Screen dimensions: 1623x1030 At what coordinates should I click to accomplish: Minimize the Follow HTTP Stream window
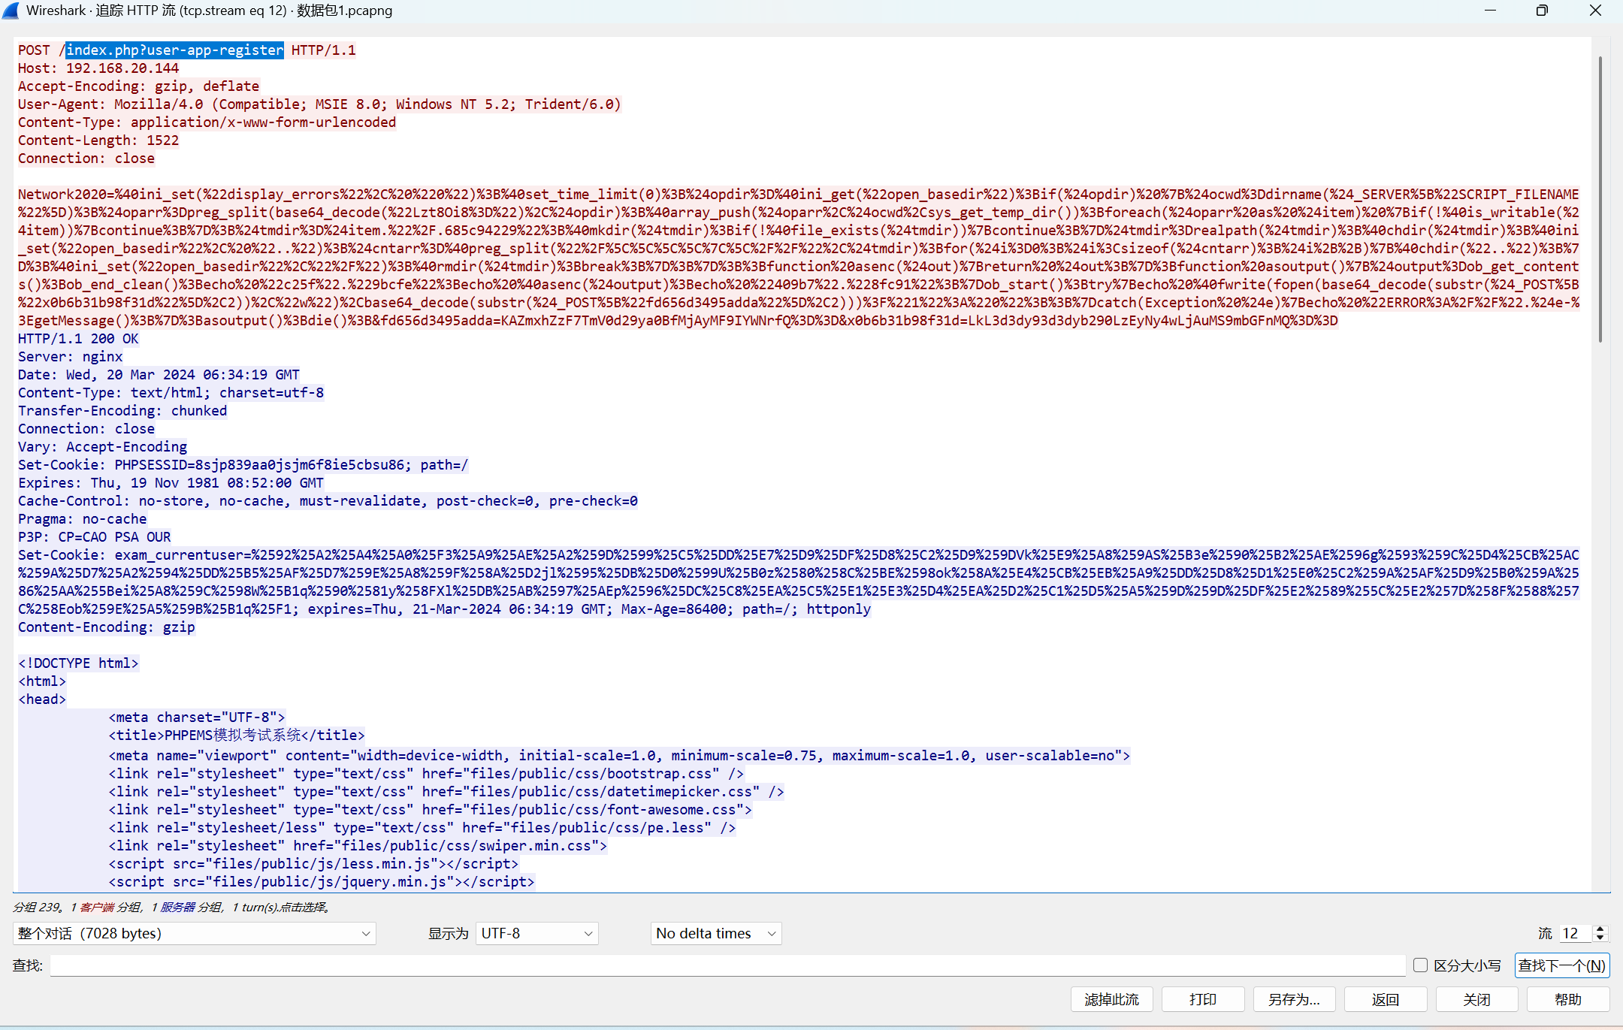pyautogui.click(x=1491, y=11)
